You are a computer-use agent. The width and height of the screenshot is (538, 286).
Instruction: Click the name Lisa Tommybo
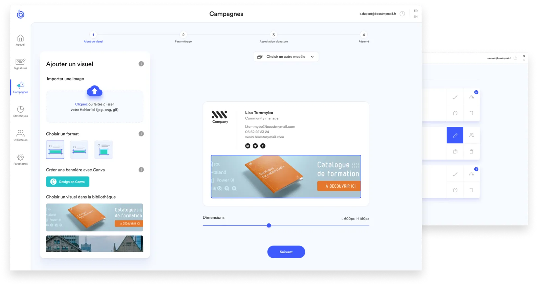point(259,113)
